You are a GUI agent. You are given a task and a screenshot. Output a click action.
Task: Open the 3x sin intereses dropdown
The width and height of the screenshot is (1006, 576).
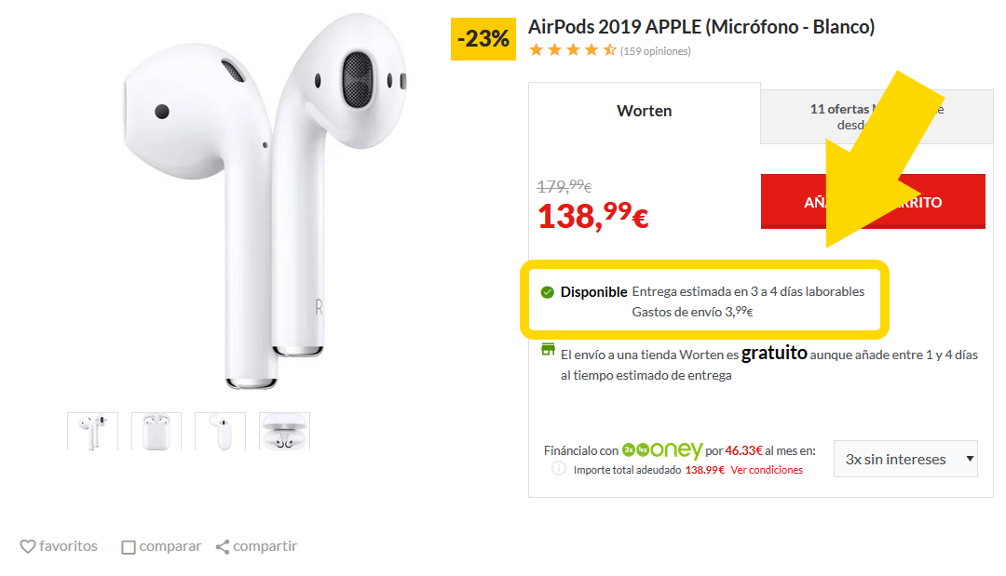click(x=905, y=459)
